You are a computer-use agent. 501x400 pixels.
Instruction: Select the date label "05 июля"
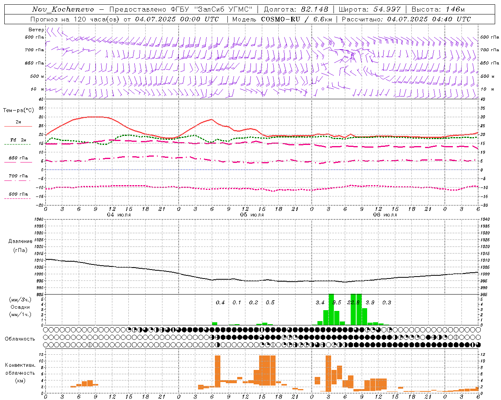(x=252, y=215)
